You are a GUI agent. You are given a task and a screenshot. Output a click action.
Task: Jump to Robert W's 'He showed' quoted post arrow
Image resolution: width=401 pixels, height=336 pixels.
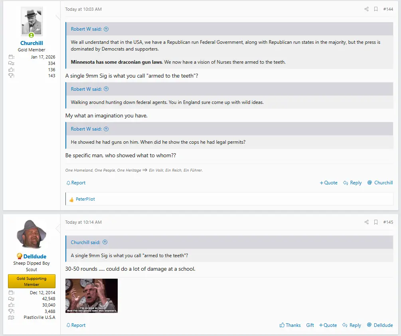pos(106,129)
